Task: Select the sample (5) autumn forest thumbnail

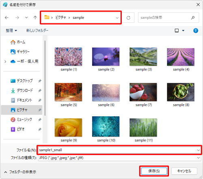Action: (x=68, y=92)
